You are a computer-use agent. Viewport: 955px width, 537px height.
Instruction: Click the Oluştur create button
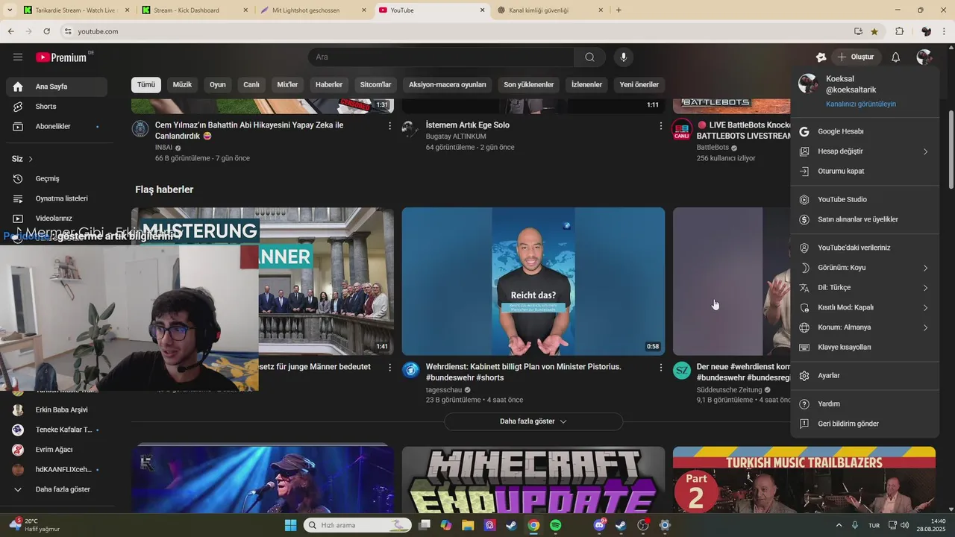click(x=855, y=57)
